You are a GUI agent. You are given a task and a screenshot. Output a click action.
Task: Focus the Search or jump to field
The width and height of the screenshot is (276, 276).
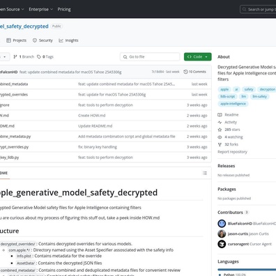tap(258, 9)
